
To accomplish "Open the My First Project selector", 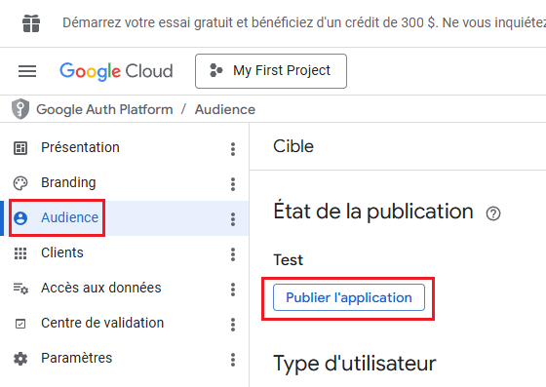I will [x=271, y=71].
